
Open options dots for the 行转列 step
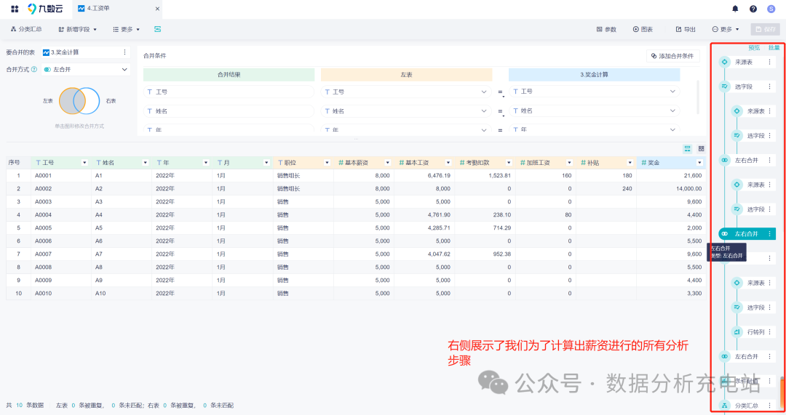(770, 332)
